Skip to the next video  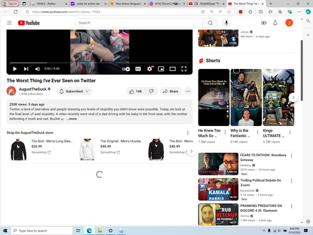pos(26,69)
